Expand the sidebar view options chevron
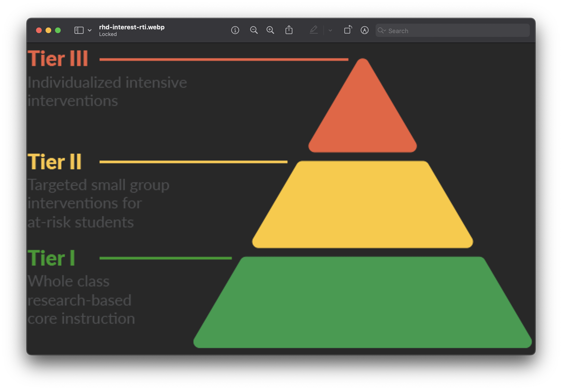 point(89,31)
